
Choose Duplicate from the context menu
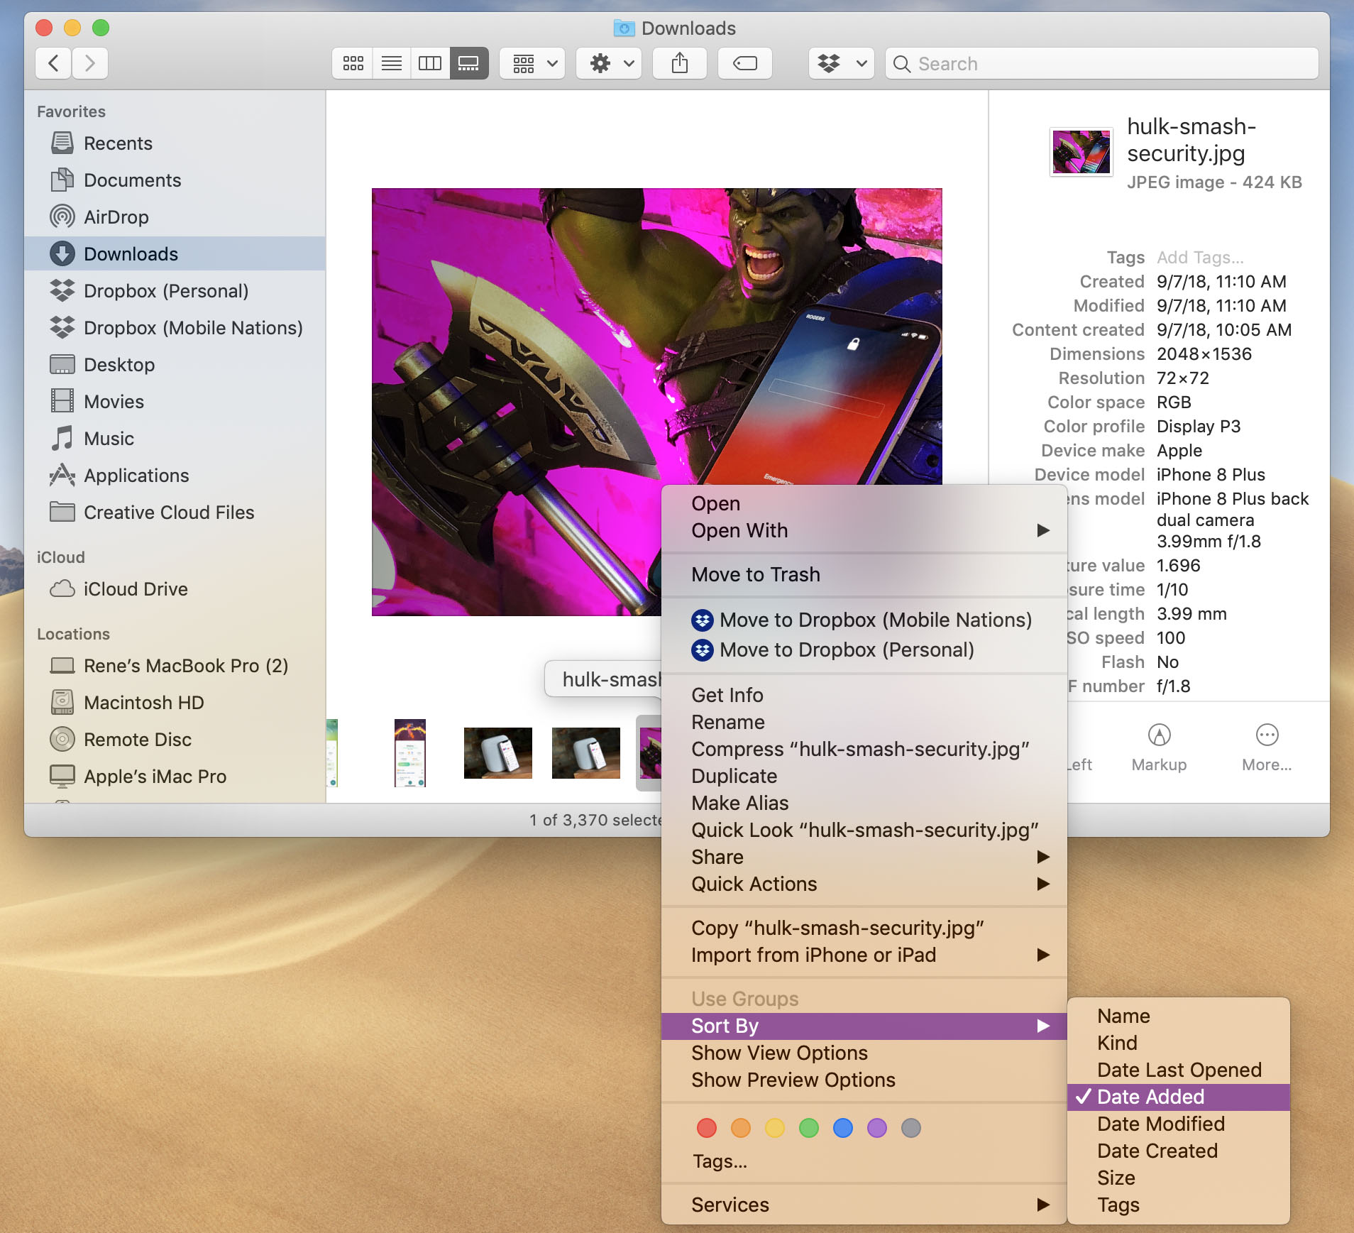click(864, 776)
